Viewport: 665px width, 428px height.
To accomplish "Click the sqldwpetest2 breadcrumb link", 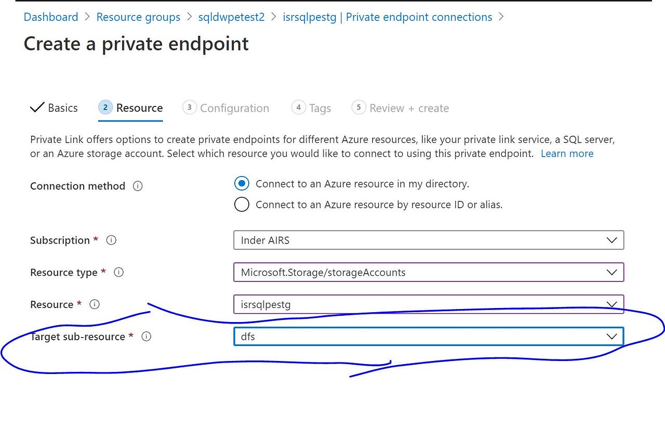I will tap(231, 17).
